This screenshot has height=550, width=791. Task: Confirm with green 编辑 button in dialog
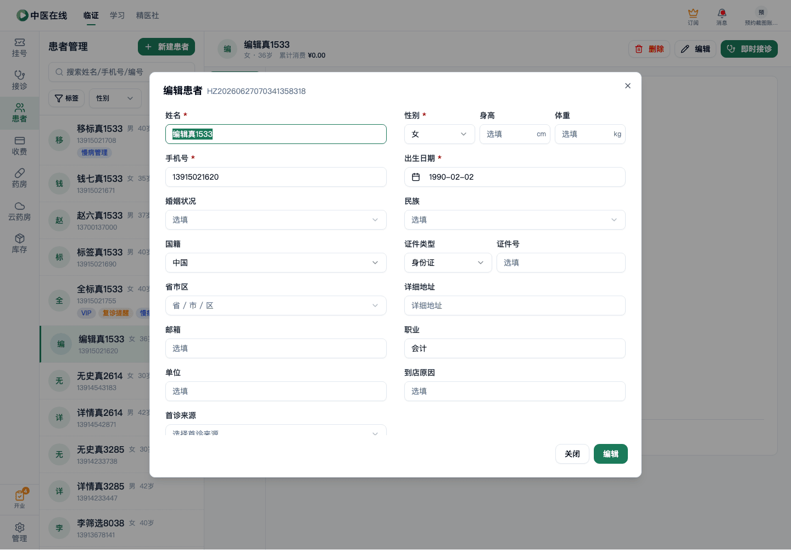[611, 454]
